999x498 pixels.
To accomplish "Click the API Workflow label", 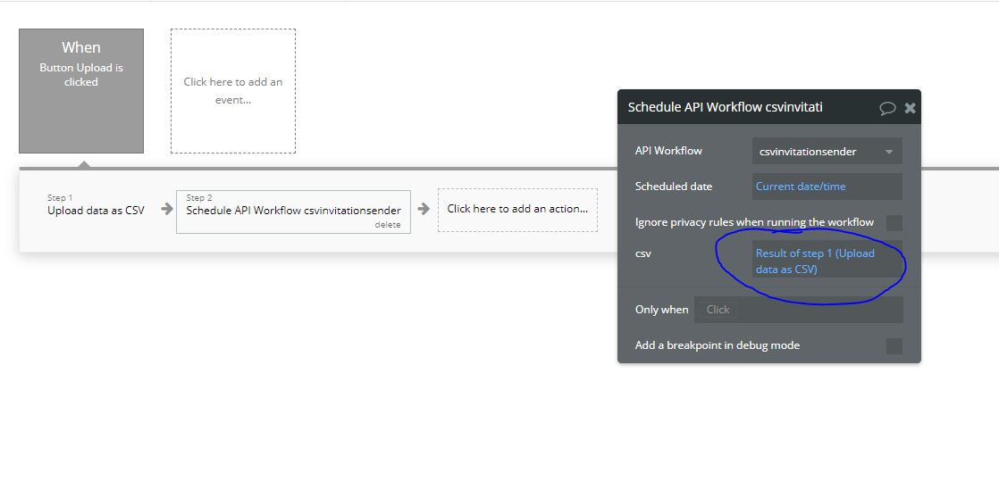I will coord(668,151).
